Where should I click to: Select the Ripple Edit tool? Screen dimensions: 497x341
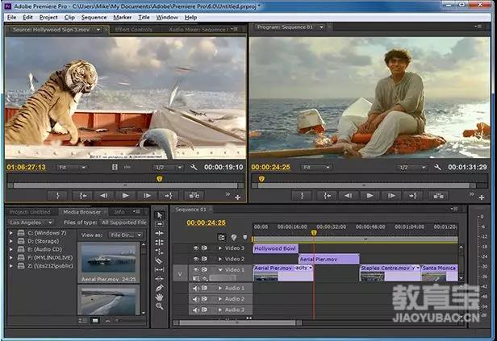click(x=160, y=233)
